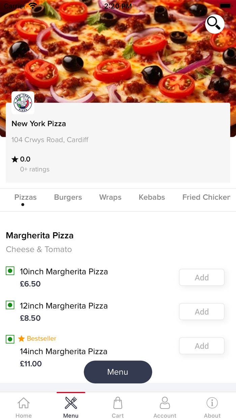
Task: Click the 104 Crwys Road, Cardiff address
Action: [x=50, y=140]
